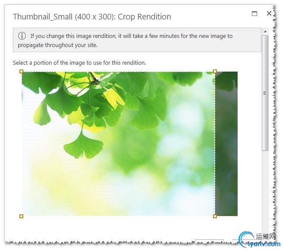Screen dimensions: 283x251
Task: Maximize the Crop Rendition dialog
Action: click(x=254, y=13)
